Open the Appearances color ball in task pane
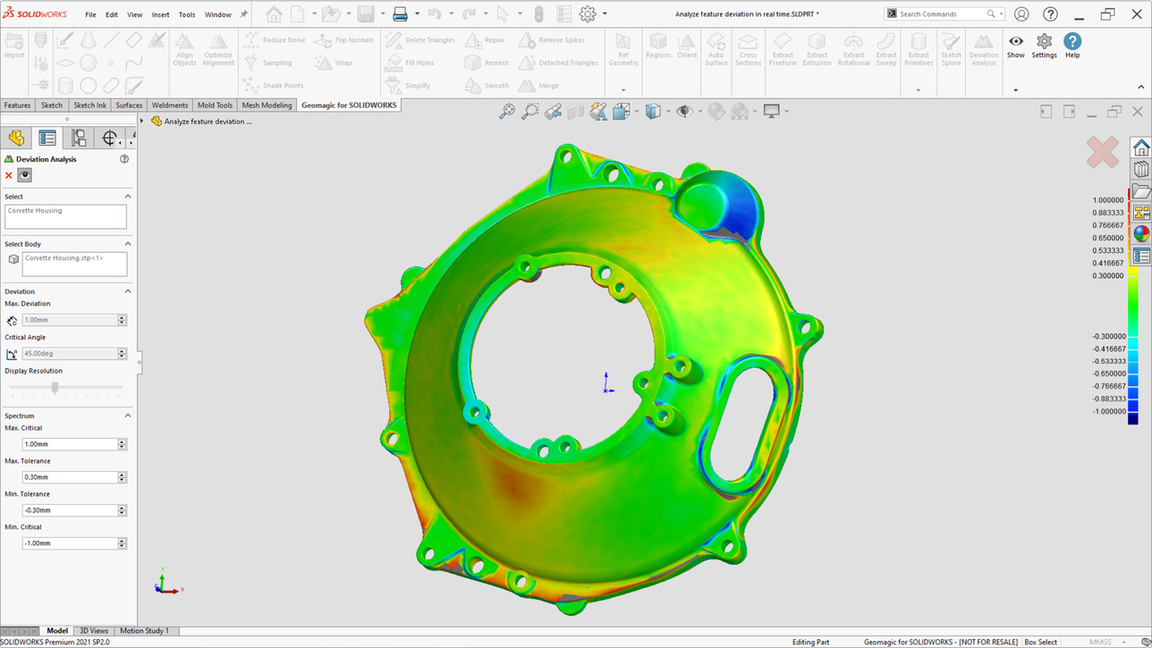 (1141, 234)
